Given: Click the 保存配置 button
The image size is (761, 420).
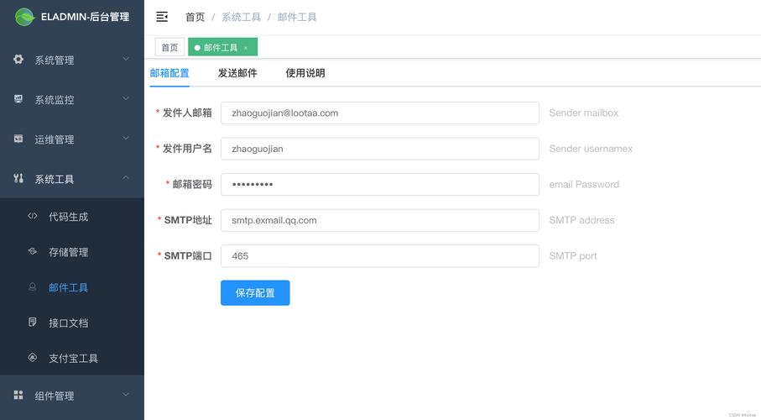Looking at the screenshot, I should point(255,292).
